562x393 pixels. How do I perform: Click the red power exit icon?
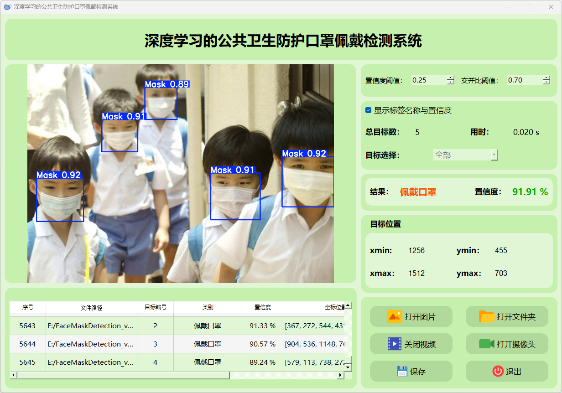coord(498,371)
